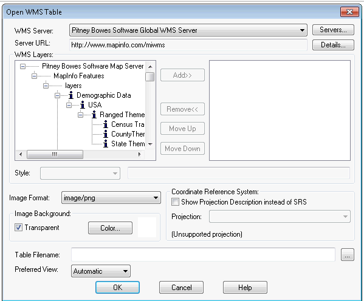Open the Table Filename browse ellipsis button
The width and height of the screenshot is (364, 301).
coord(347,255)
